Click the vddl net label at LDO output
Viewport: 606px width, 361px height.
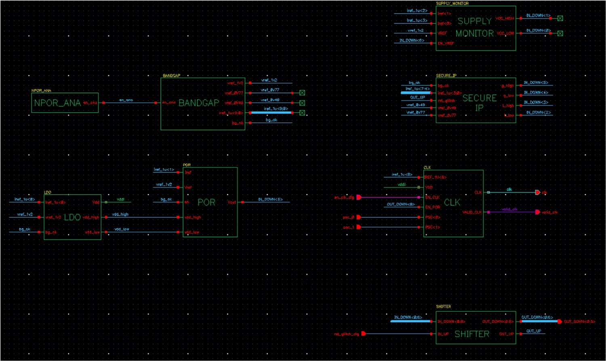(121, 199)
